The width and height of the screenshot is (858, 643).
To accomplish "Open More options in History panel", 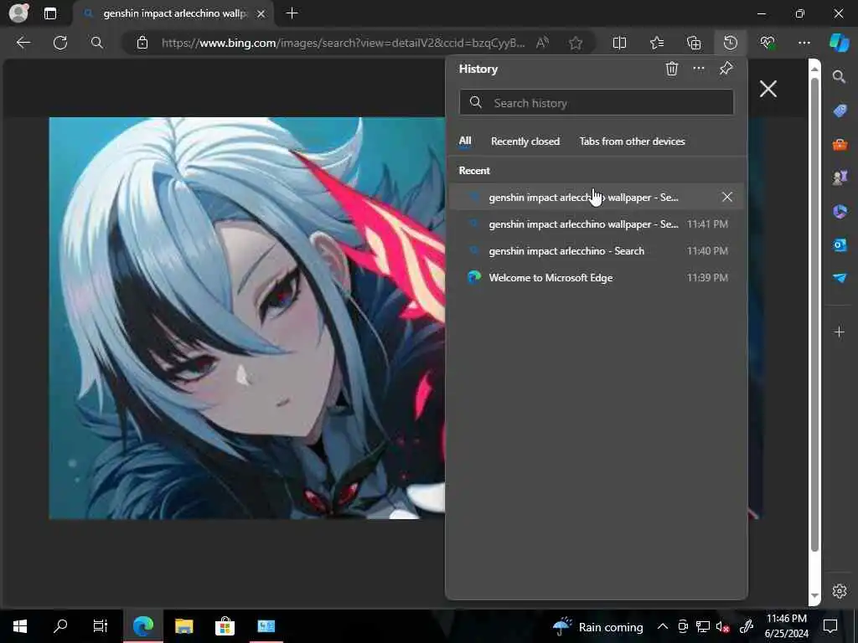I will coord(699,69).
